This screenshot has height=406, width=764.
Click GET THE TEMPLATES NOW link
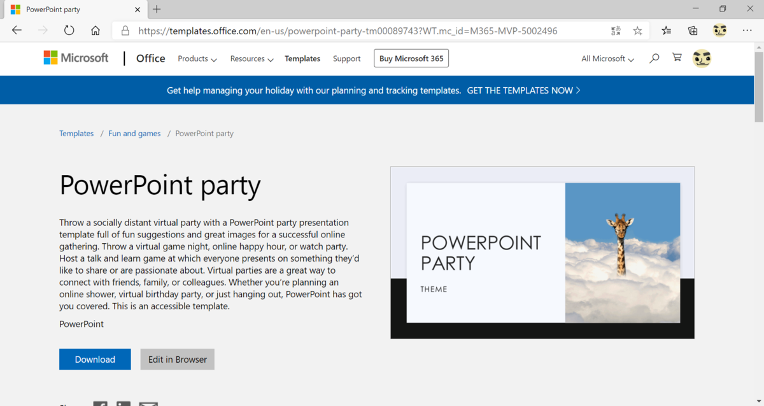(523, 90)
